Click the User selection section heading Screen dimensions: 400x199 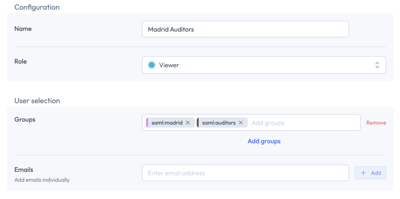pos(37,100)
